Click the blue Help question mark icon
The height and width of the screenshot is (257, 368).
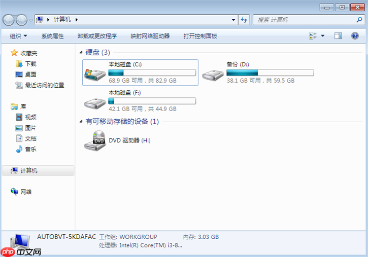[x=355, y=36]
